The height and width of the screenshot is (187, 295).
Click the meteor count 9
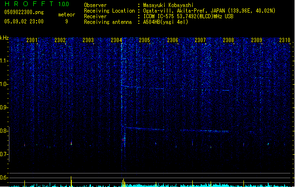click(67, 22)
